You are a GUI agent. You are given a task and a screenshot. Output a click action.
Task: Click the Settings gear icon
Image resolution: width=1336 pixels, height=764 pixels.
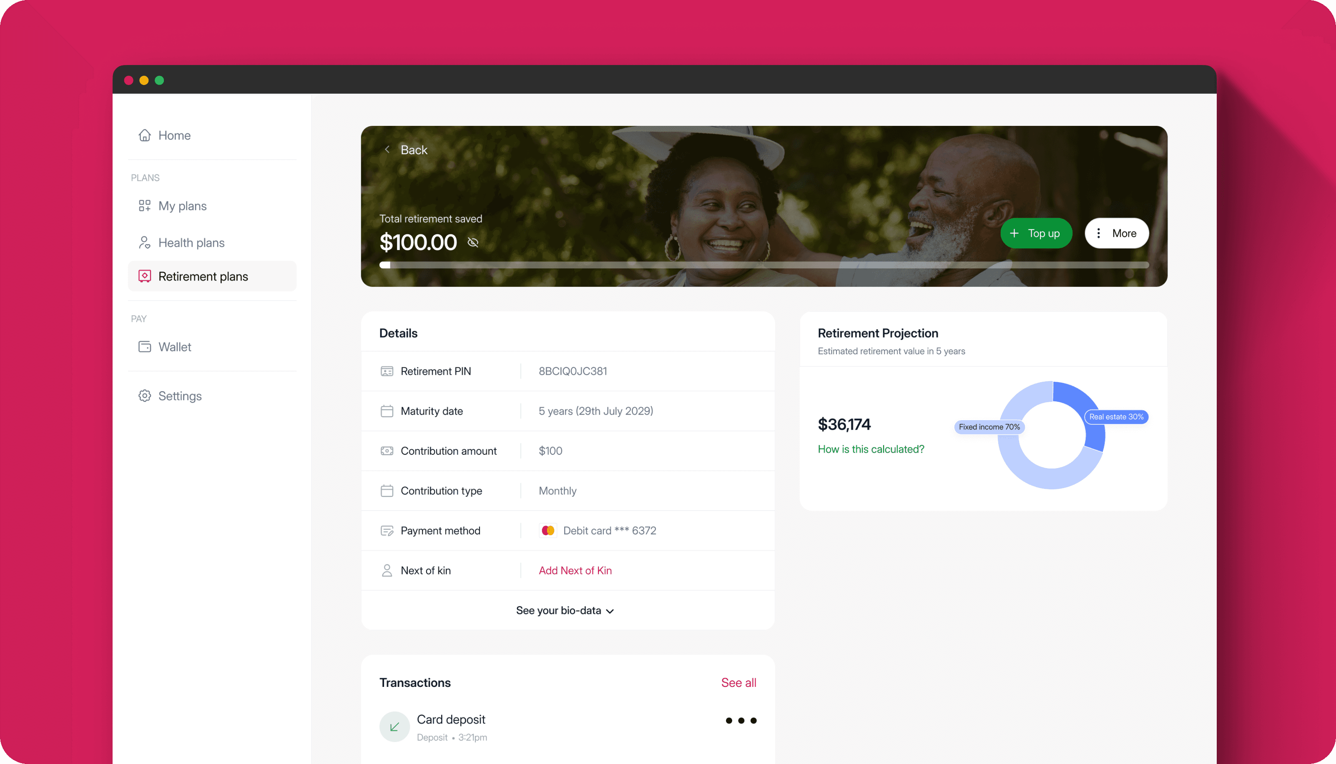(x=144, y=396)
